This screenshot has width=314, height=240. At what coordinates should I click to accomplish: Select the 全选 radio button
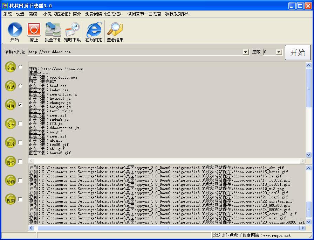[x=20, y=67]
